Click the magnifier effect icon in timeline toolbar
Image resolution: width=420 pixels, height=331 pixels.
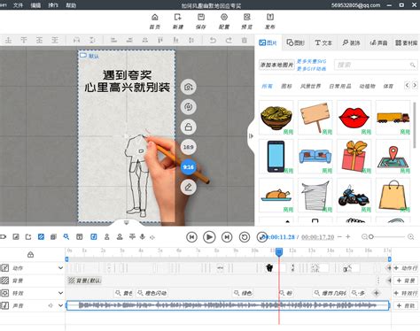pos(66,236)
